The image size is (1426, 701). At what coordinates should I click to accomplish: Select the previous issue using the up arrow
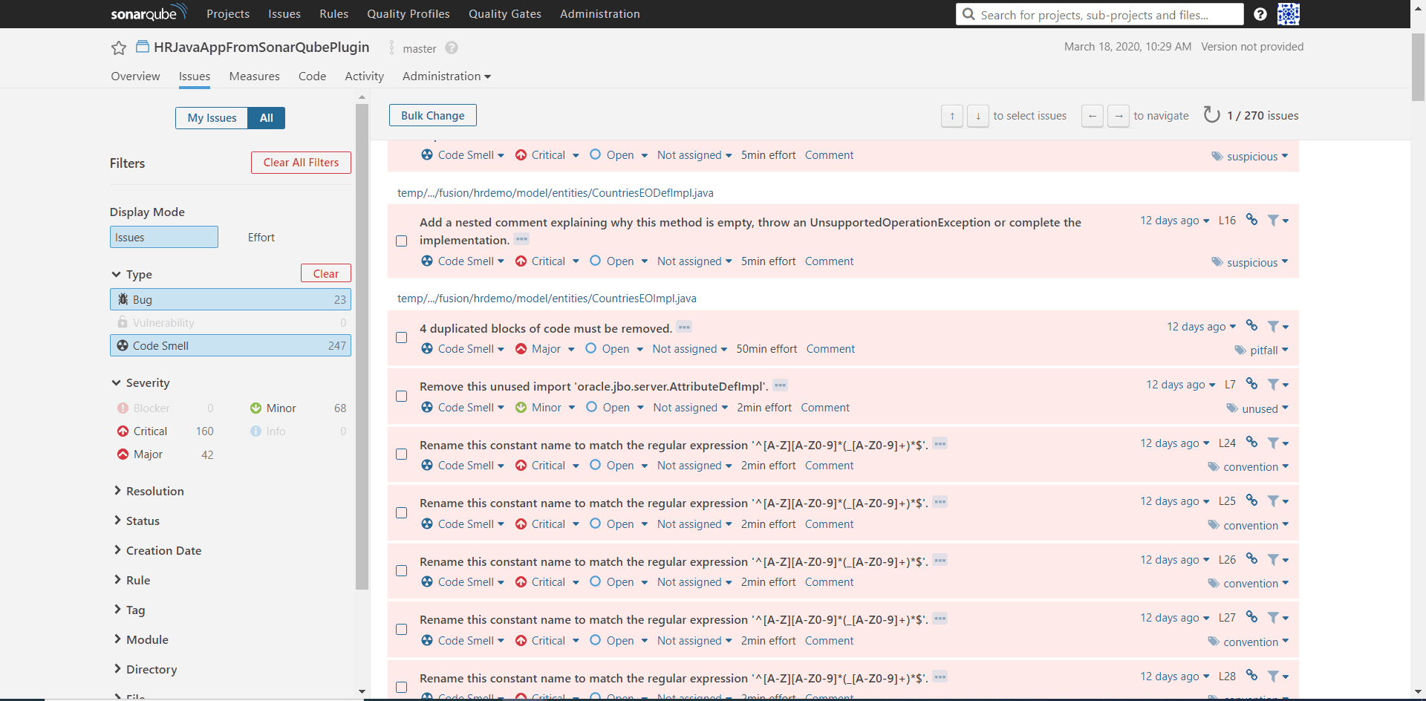[x=952, y=116]
